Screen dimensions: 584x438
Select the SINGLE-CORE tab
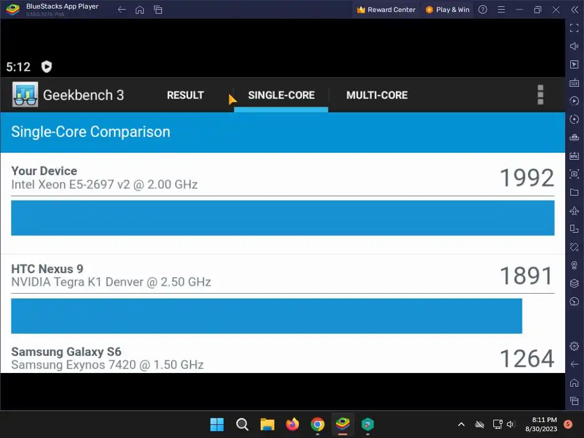coord(281,95)
